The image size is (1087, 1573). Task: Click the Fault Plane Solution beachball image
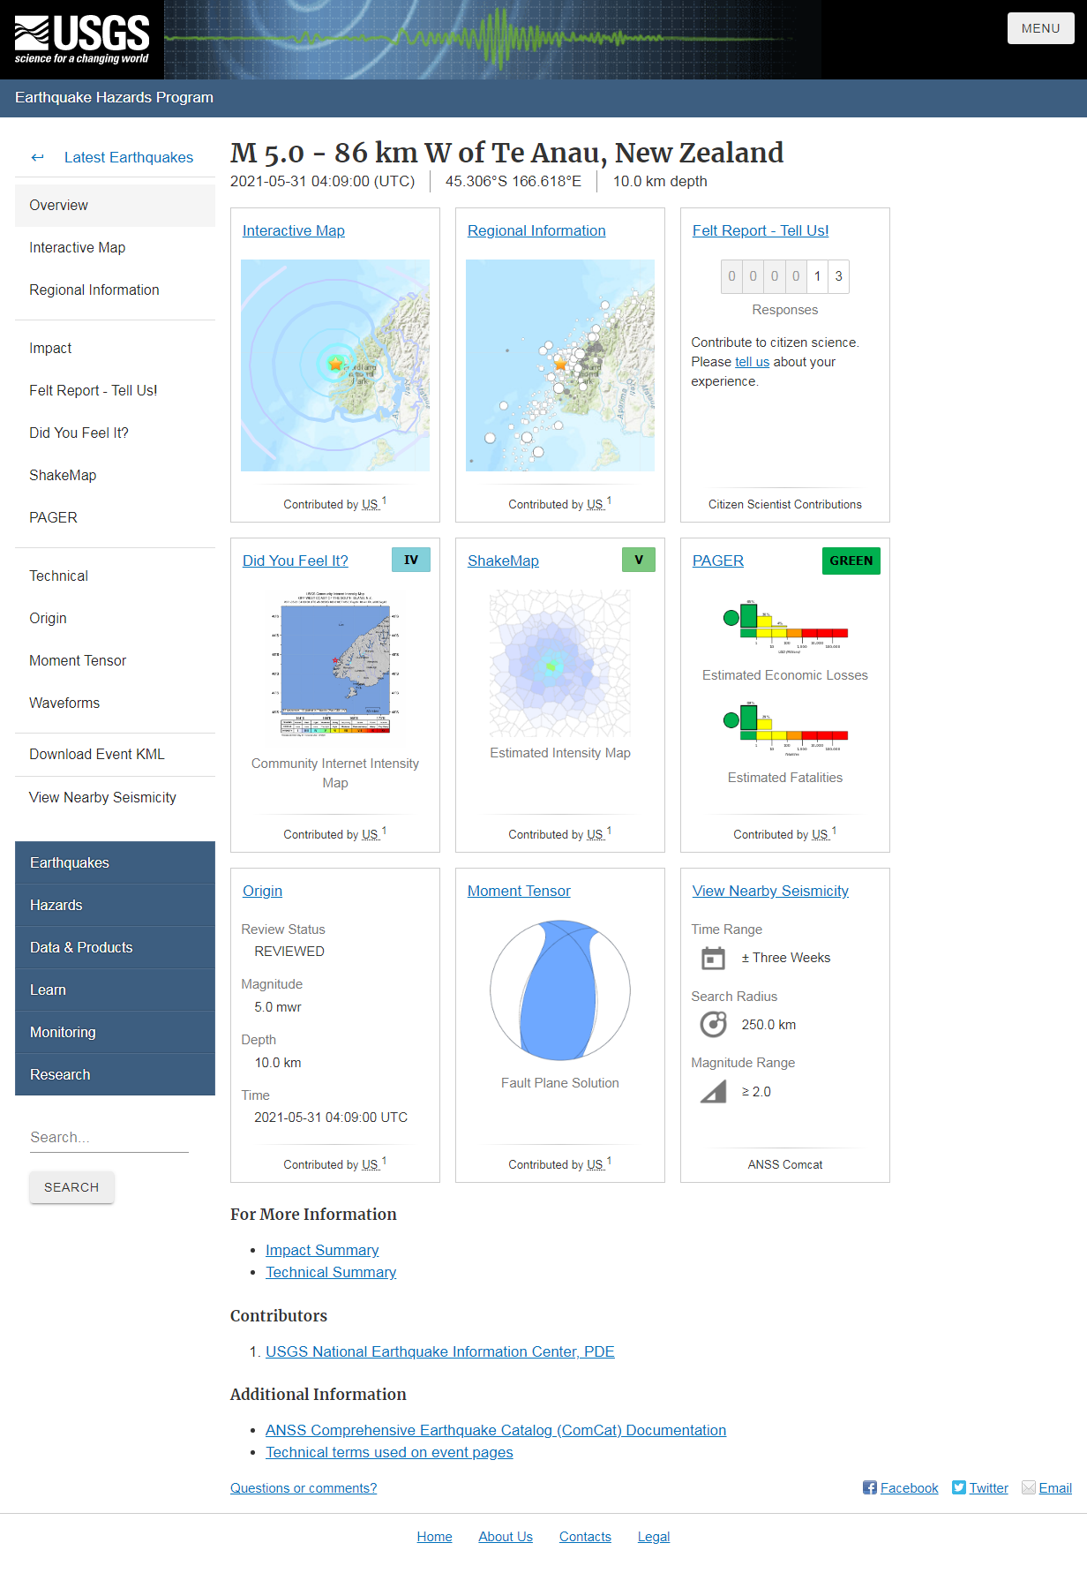coord(560,990)
